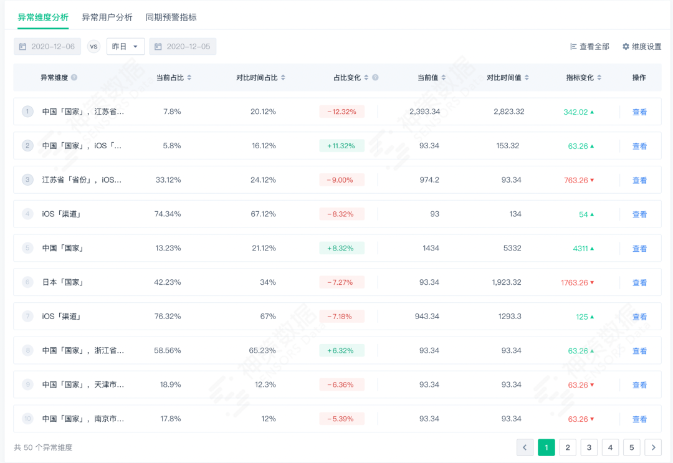Go to next page arrow

pyautogui.click(x=653, y=447)
